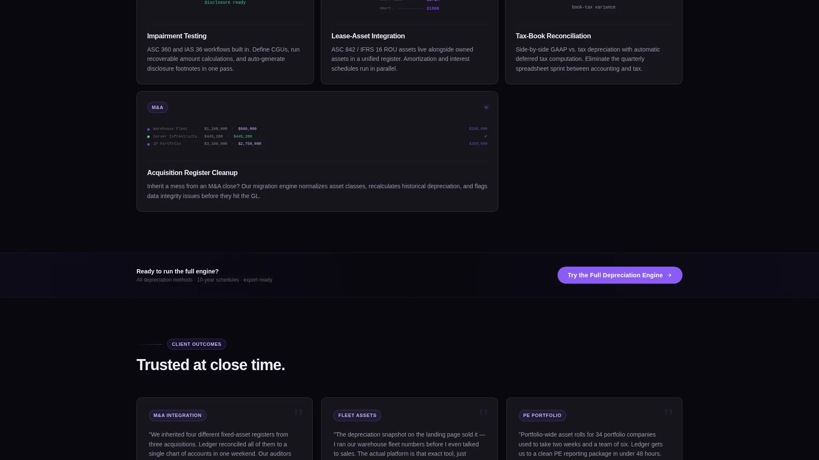The image size is (819, 460).
Task: Select the PE PORTFOLIO tag
Action: point(542,415)
